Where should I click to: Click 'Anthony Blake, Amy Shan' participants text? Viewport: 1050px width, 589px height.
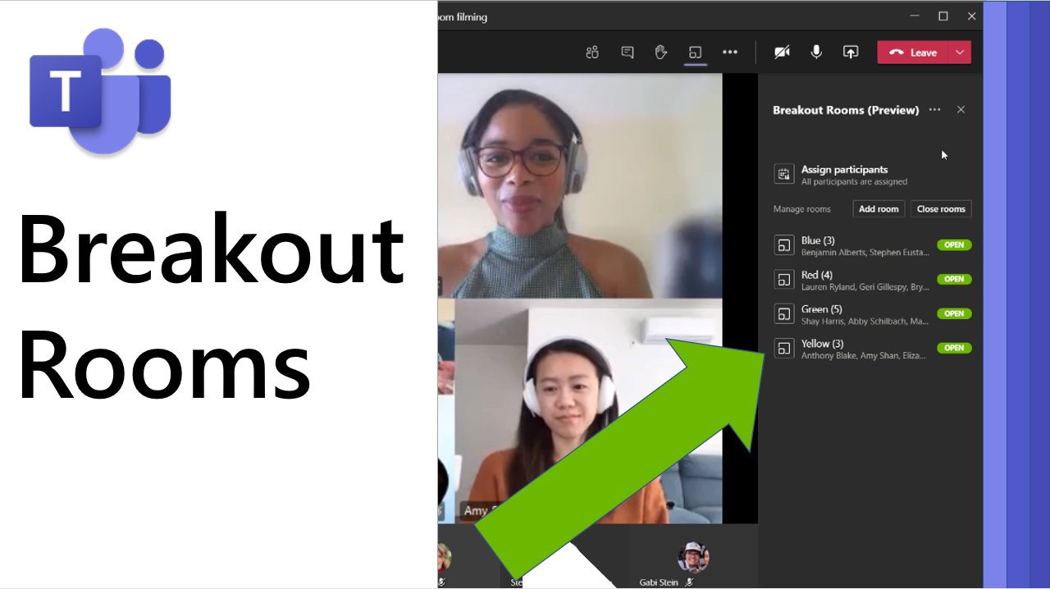pyautogui.click(x=864, y=356)
